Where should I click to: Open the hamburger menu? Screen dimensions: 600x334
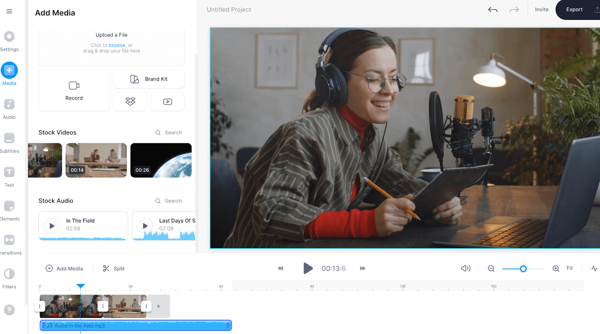[x=9, y=11]
